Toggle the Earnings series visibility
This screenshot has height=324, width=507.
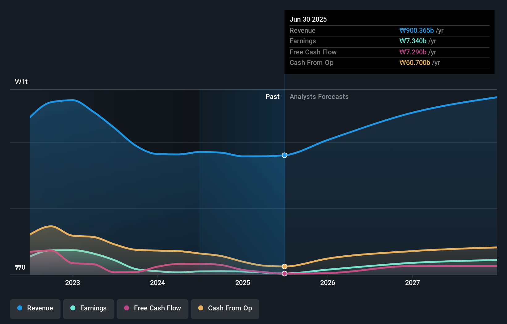tap(89, 308)
